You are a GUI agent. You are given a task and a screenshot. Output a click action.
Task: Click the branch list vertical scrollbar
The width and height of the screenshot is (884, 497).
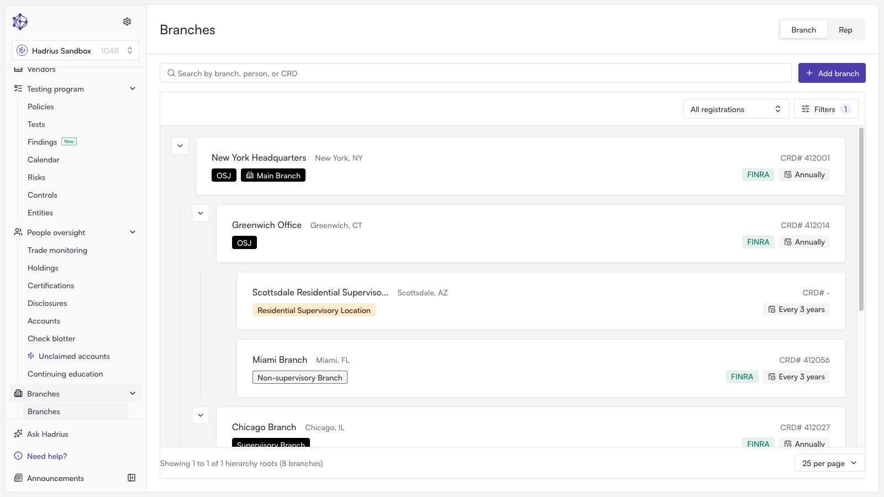(x=861, y=219)
